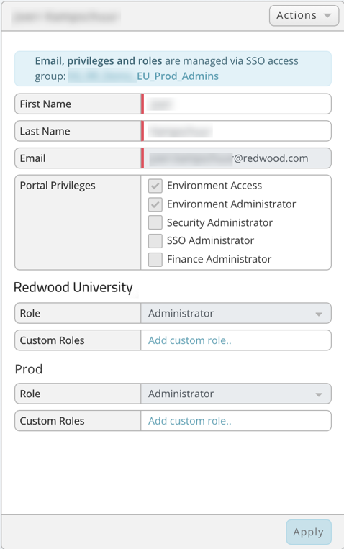Enable the Finance Administrator checkbox

point(155,259)
